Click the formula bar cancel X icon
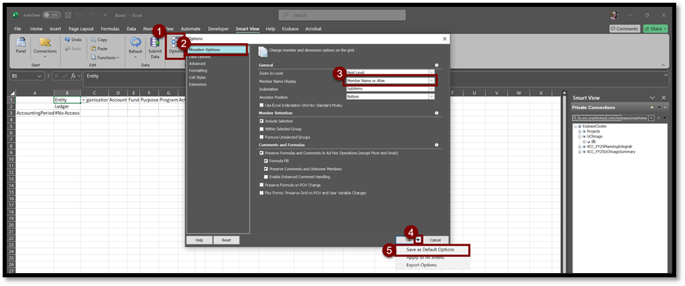 (57, 76)
